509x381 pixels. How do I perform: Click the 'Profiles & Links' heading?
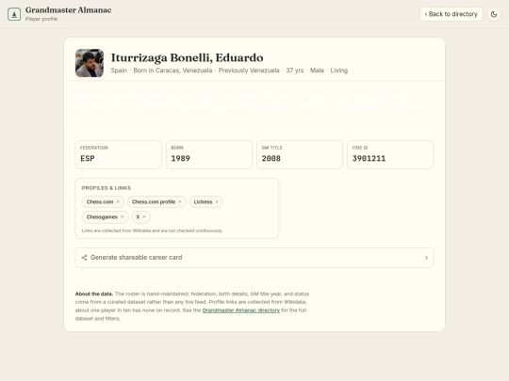tap(107, 188)
